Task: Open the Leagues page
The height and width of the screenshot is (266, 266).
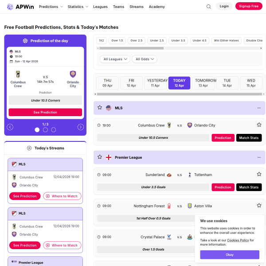Action: 100,7
